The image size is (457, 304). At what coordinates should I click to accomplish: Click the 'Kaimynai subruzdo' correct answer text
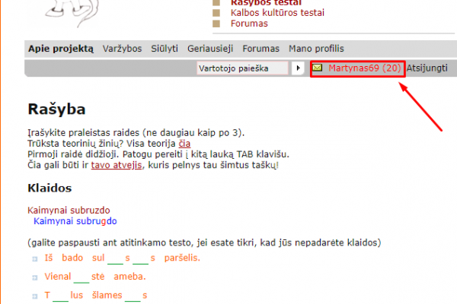point(69,211)
